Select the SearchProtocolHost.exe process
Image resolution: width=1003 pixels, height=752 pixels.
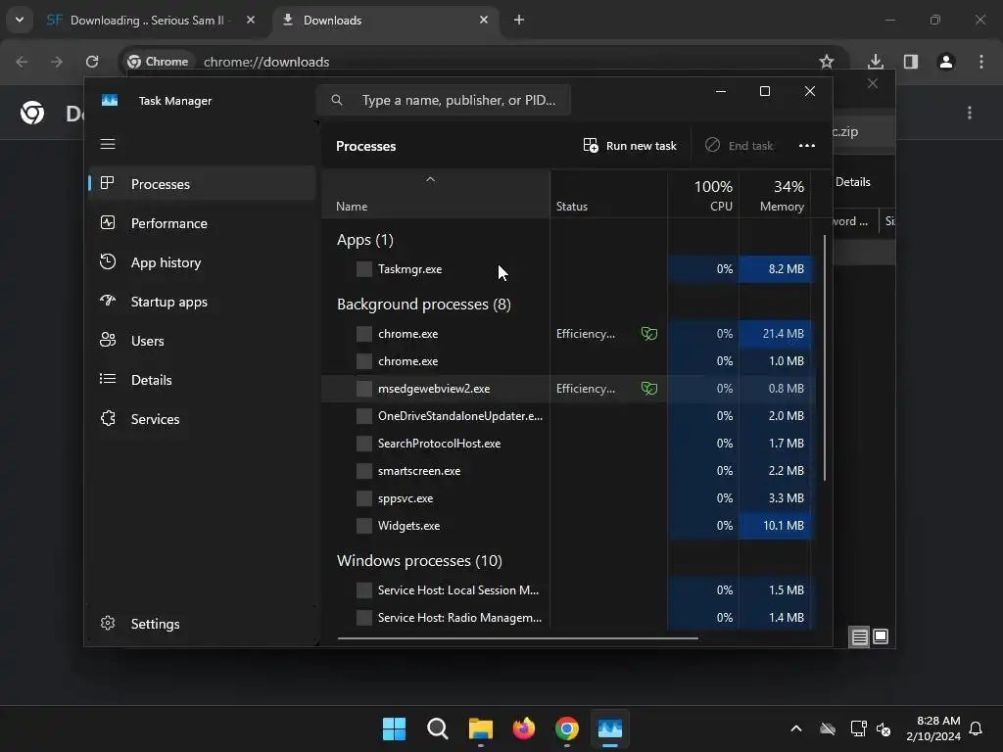[567, 444]
